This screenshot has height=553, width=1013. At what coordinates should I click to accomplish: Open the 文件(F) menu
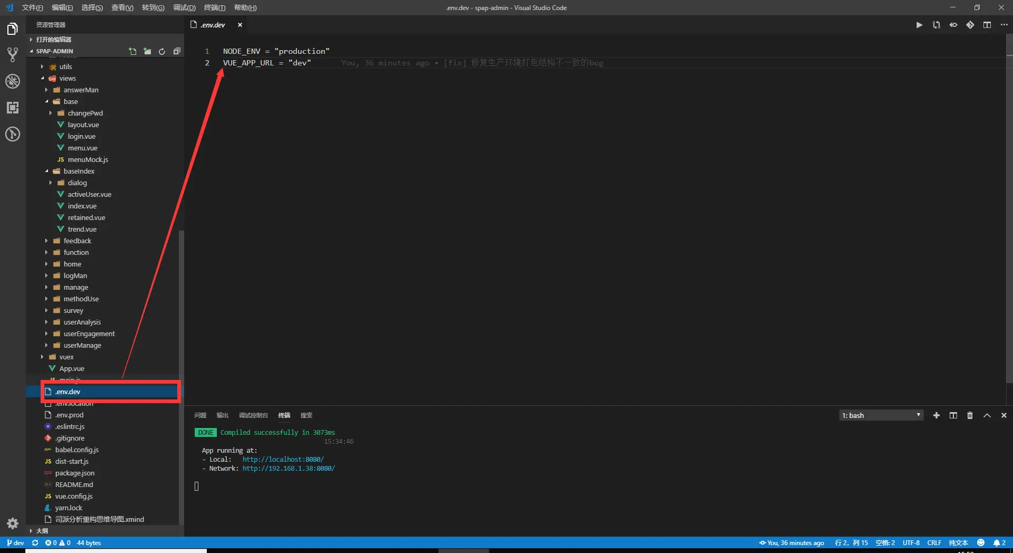[x=32, y=7]
